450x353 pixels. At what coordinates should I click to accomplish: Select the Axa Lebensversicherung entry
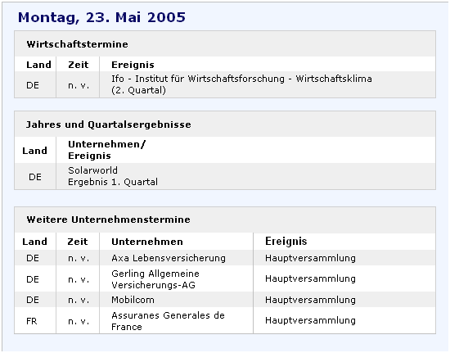click(169, 258)
